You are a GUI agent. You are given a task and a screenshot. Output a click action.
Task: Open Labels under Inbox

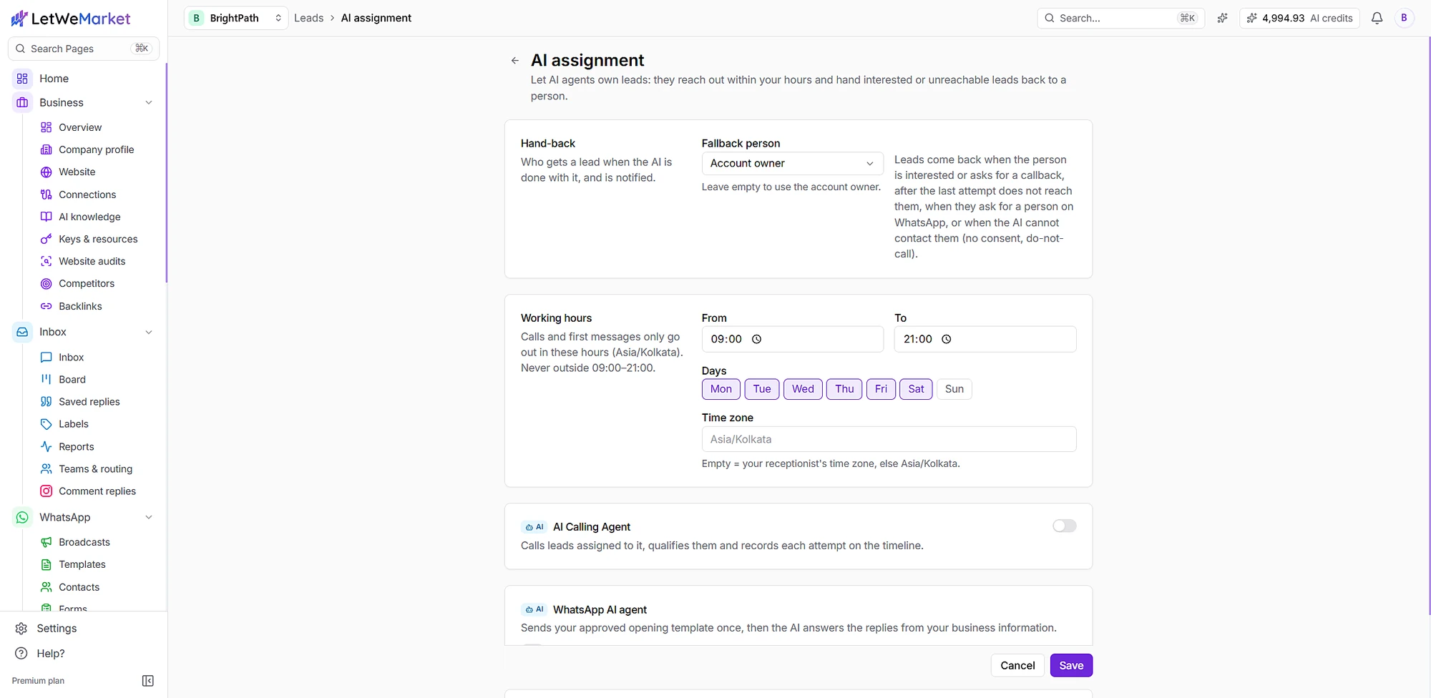tap(74, 424)
